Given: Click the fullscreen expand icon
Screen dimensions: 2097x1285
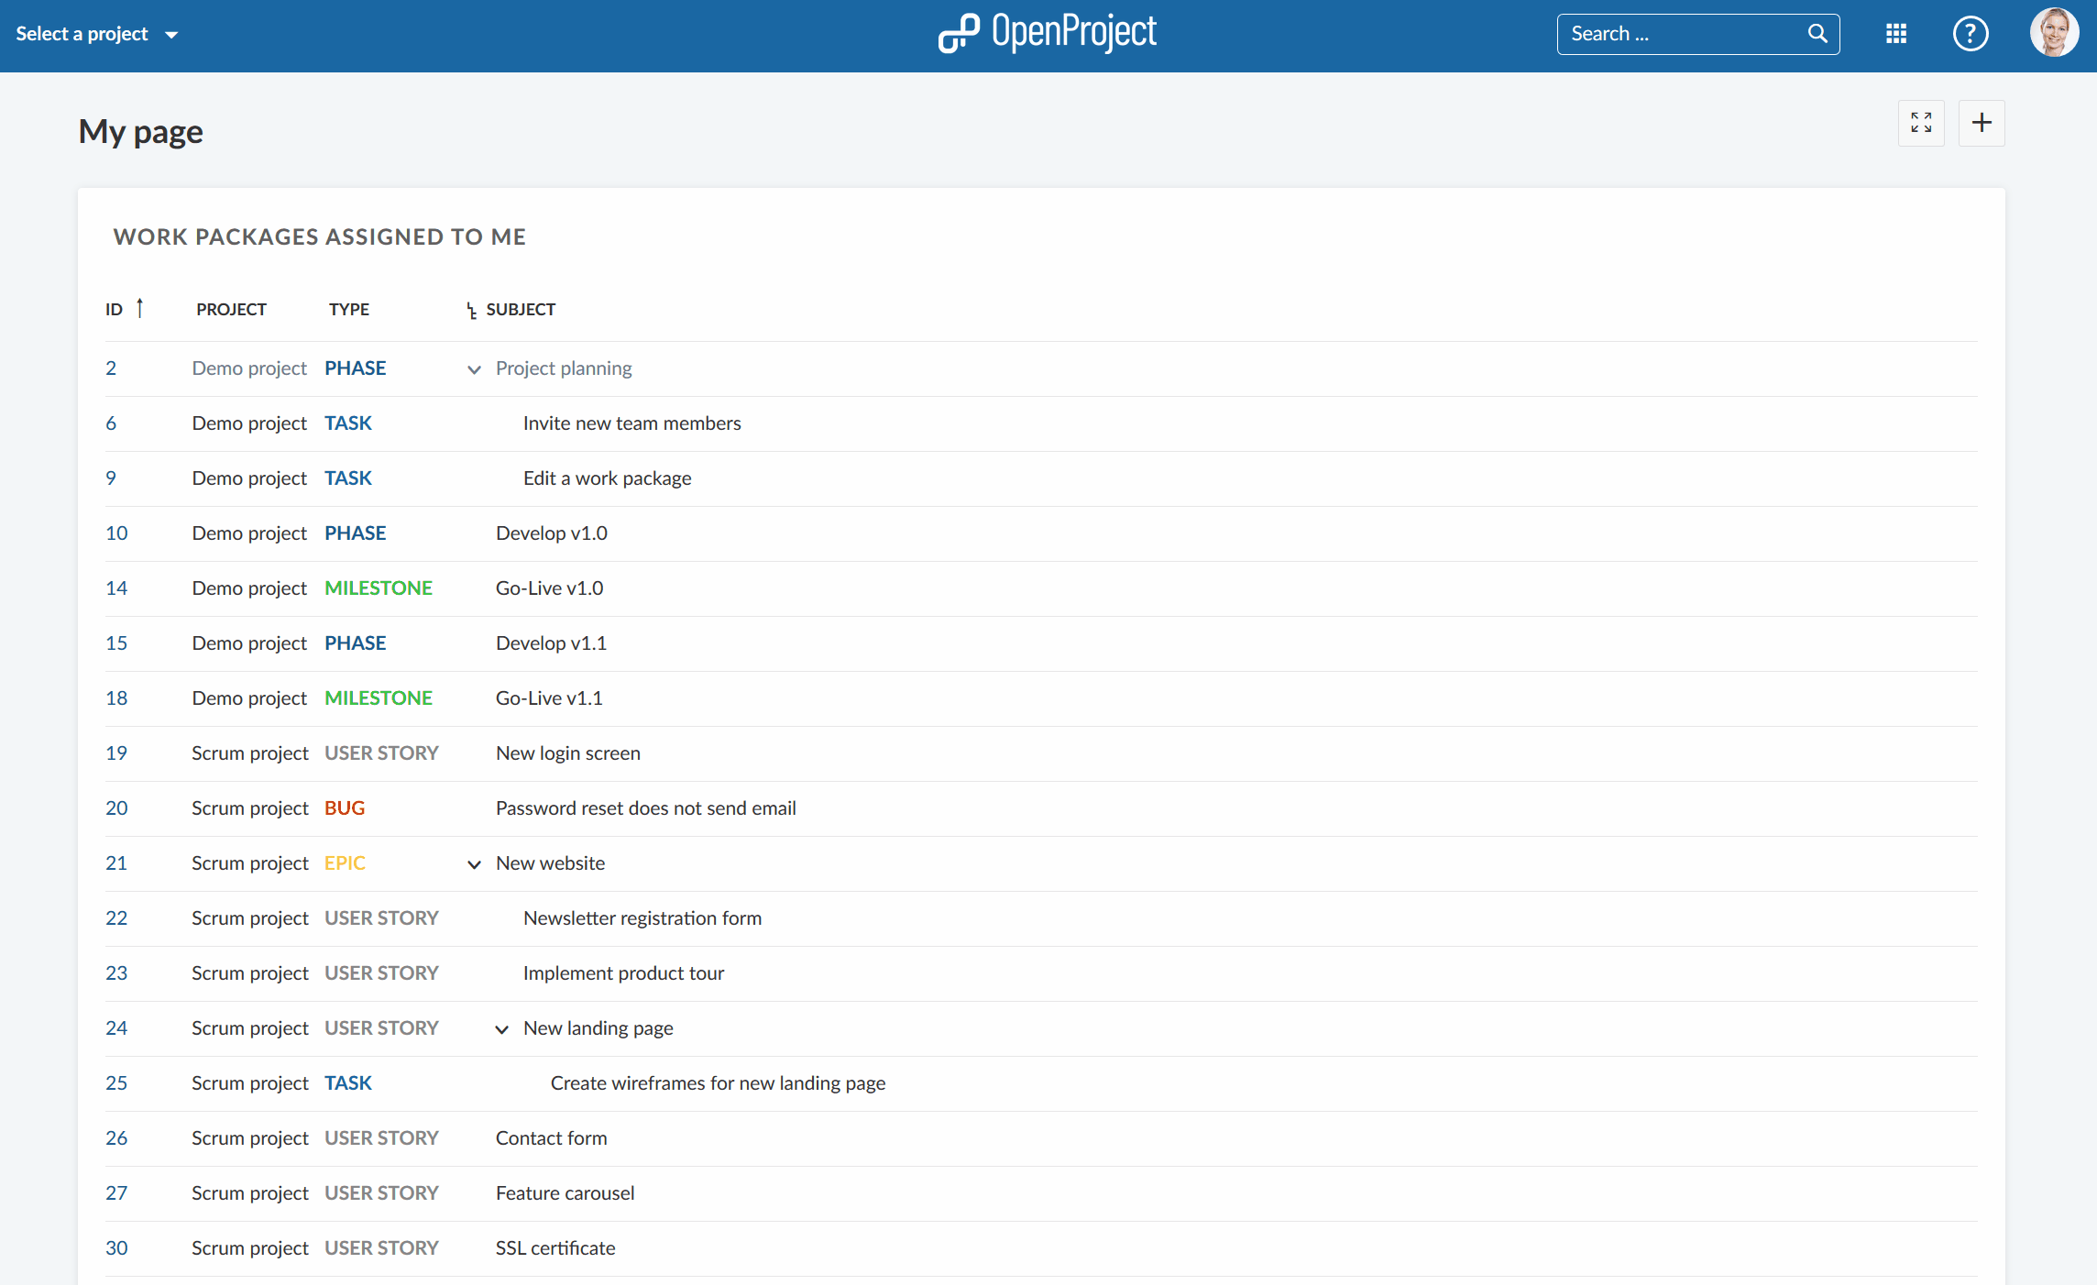Looking at the screenshot, I should (1922, 123).
